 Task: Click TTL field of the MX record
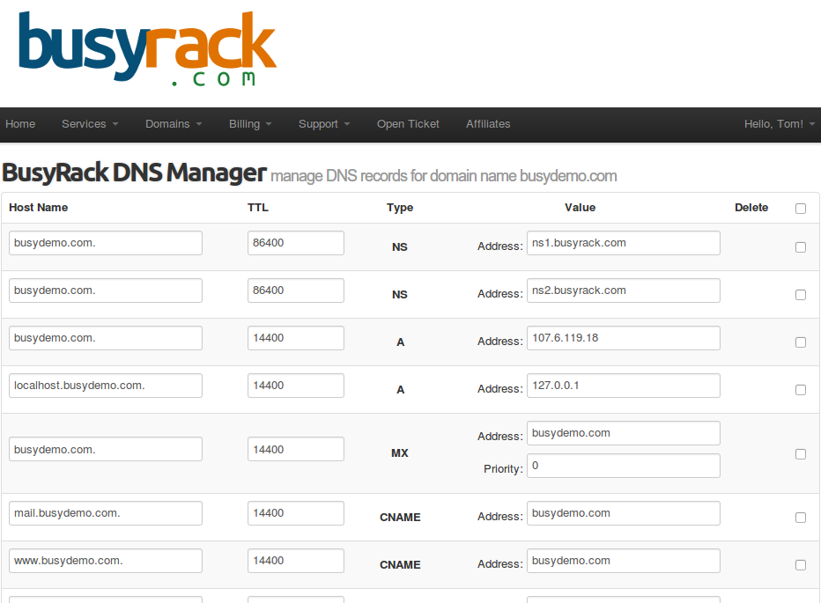296,449
